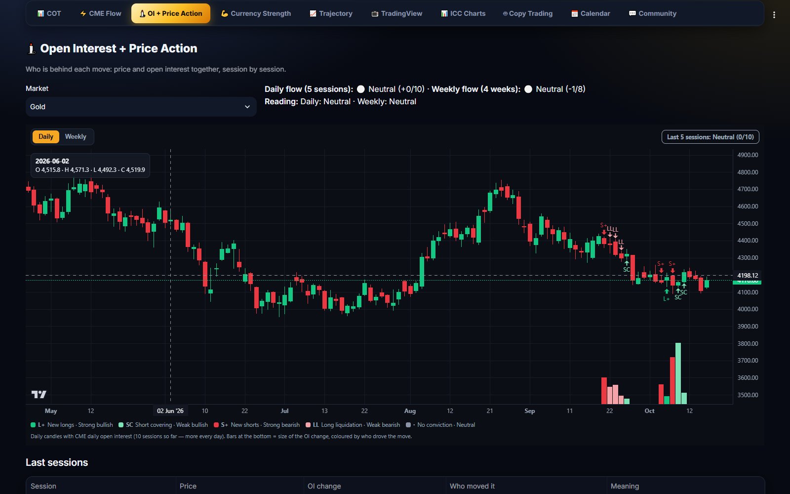Click the white Neutral dot for Weekly flow
The width and height of the screenshot is (790, 494).
[528, 89]
